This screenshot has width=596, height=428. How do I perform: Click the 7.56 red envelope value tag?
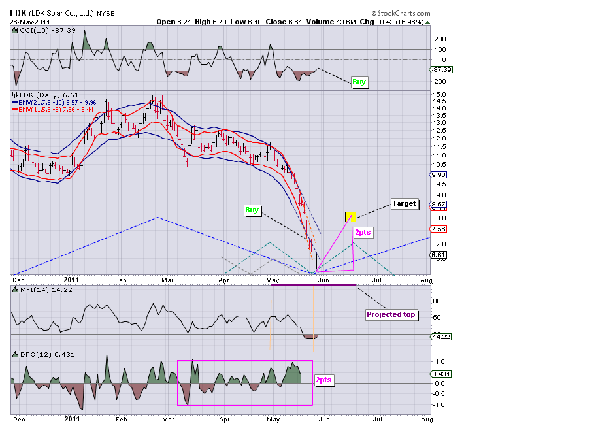439,229
